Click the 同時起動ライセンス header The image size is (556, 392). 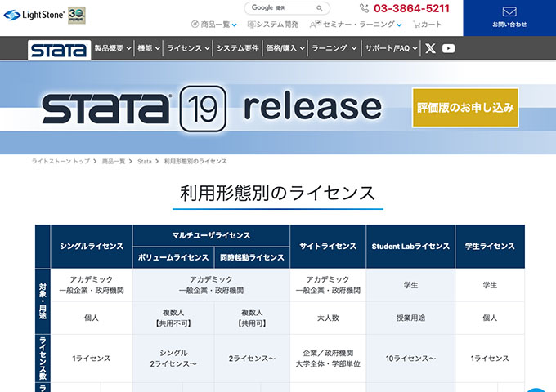click(x=252, y=257)
